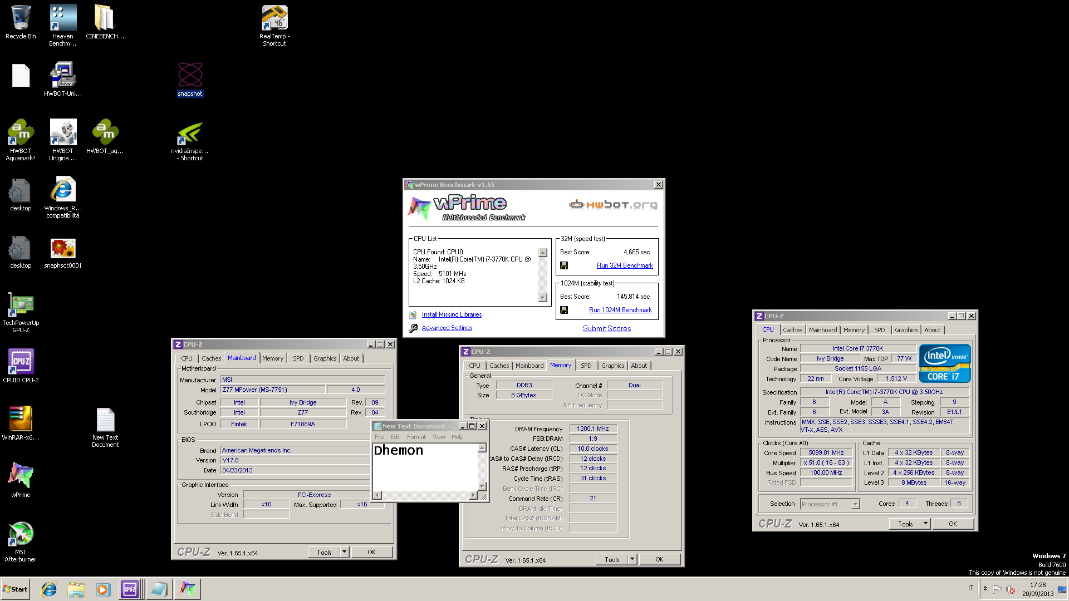Click OK in CPU-Z Memory window
The image size is (1069, 601).
tap(659, 559)
